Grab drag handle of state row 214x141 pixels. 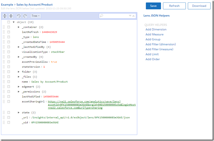pyautogui.click(x=4, y=113)
